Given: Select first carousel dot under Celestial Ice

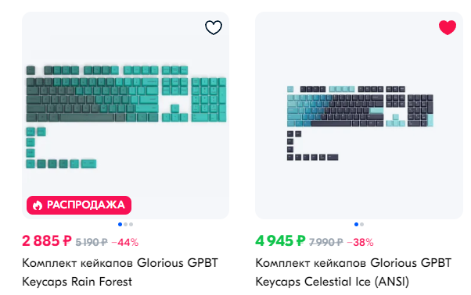Looking at the screenshot, I should click(356, 224).
